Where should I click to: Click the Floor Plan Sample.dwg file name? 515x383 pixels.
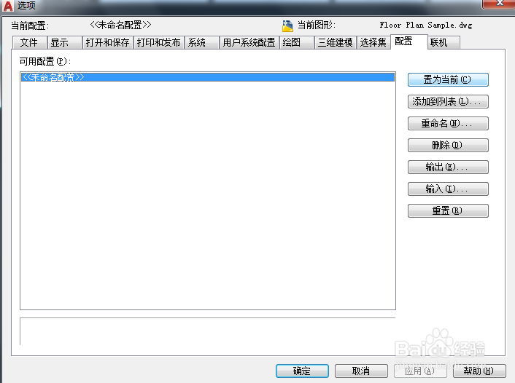(426, 25)
